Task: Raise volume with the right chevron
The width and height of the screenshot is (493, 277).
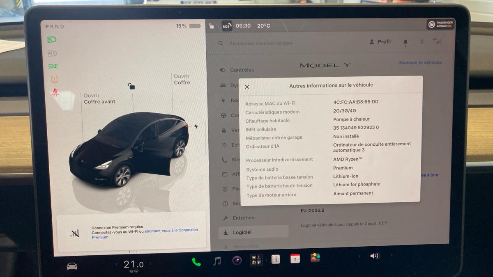Action: click(x=391, y=255)
